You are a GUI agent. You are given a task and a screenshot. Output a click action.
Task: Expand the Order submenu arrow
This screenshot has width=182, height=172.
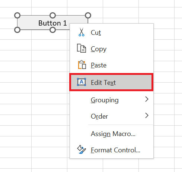tap(147, 116)
